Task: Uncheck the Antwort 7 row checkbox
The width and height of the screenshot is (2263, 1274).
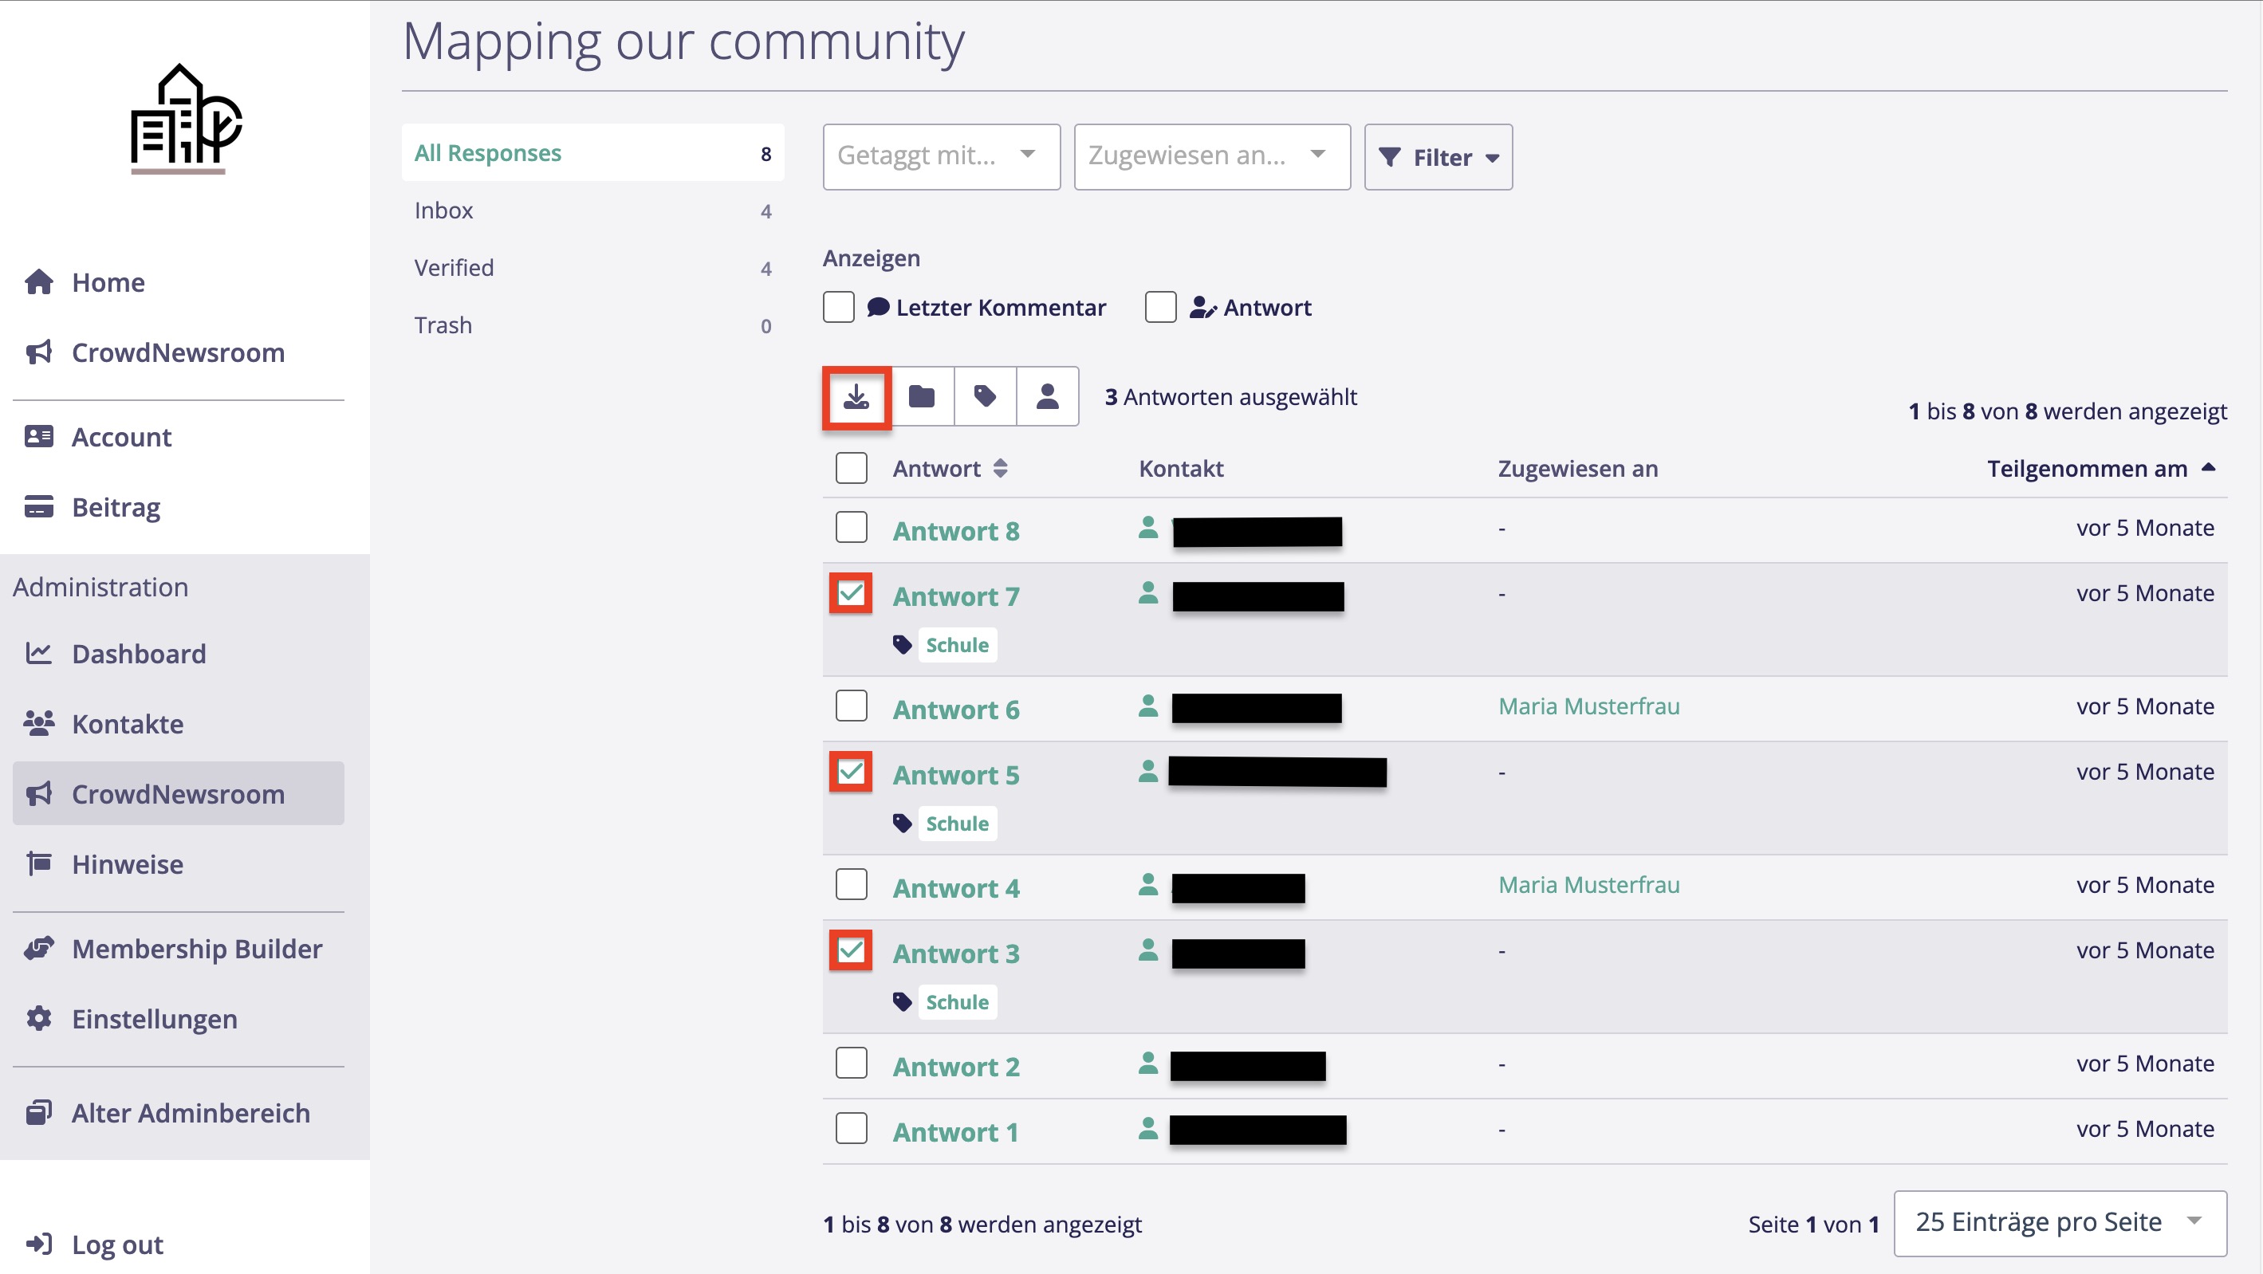Action: click(850, 593)
